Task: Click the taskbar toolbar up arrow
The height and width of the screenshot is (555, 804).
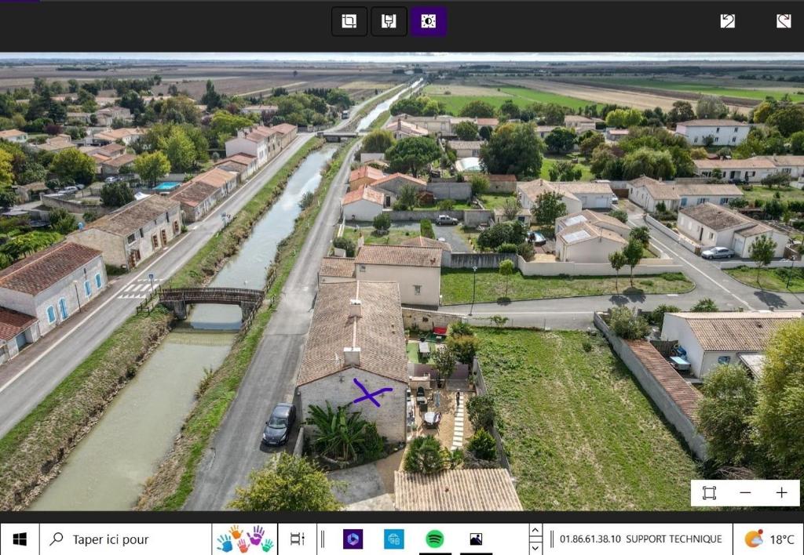Action: click(x=535, y=531)
